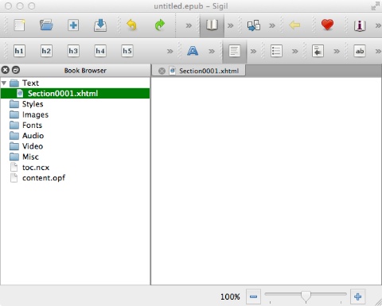Click the zoom slider handle
The height and width of the screenshot is (306, 382).
coord(306,296)
